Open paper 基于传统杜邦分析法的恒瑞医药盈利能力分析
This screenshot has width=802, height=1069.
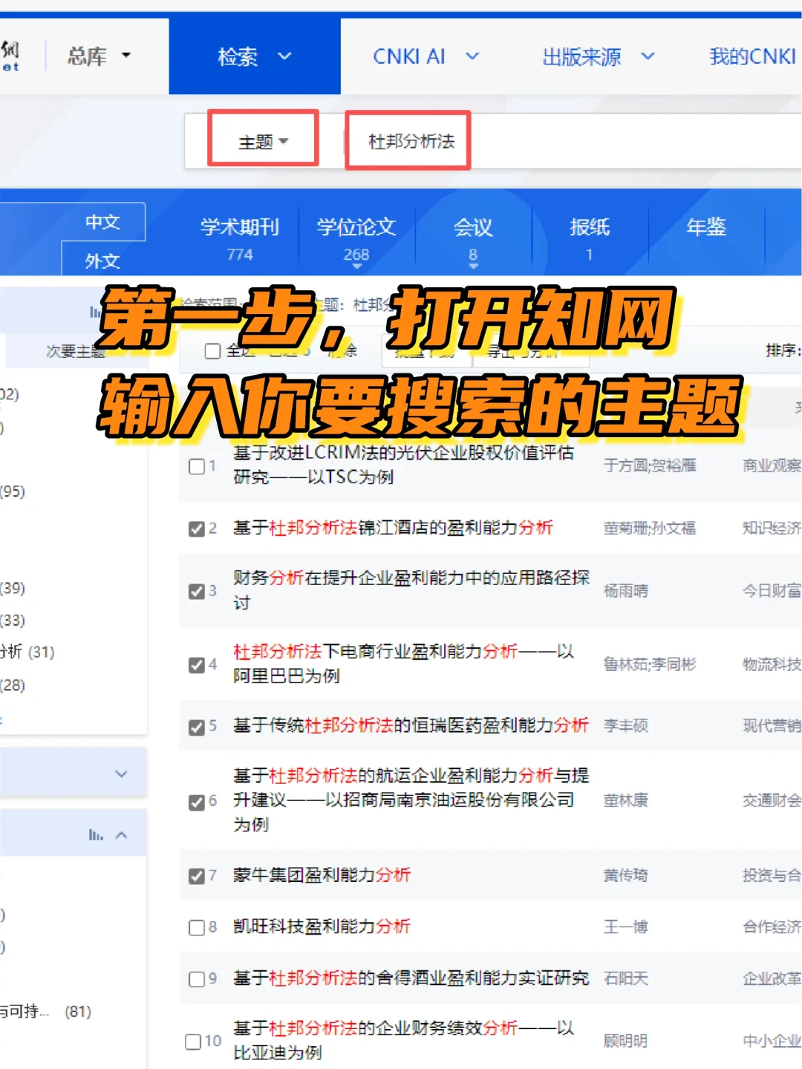coord(411,725)
